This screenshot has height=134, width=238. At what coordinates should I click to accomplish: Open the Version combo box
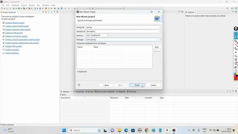97,35
